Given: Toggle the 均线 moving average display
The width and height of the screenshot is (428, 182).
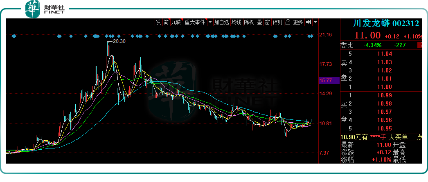Looking at the screenshot, I should click(x=237, y=22).
